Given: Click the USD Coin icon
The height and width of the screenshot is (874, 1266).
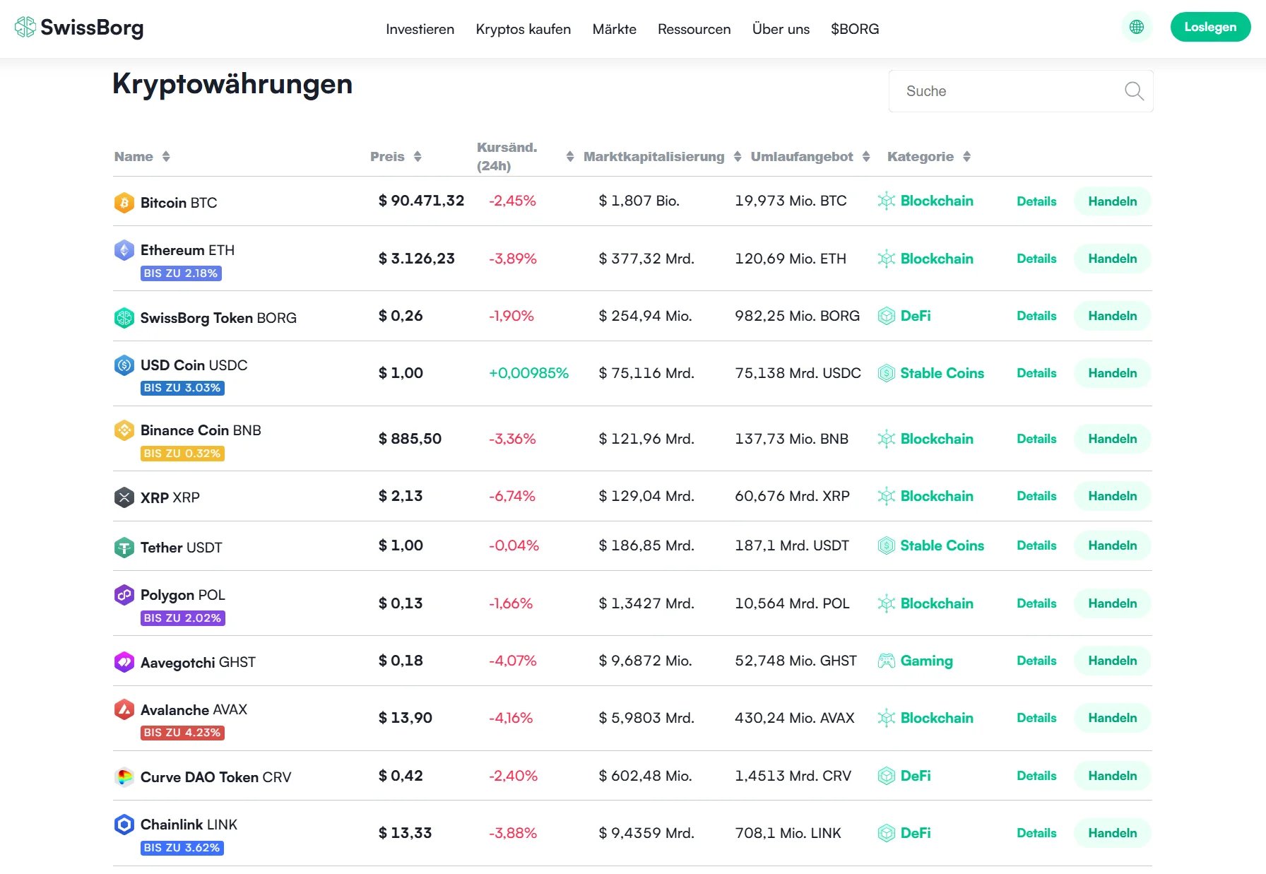Looking at the screenshot, I should click(x=124, y=365).
